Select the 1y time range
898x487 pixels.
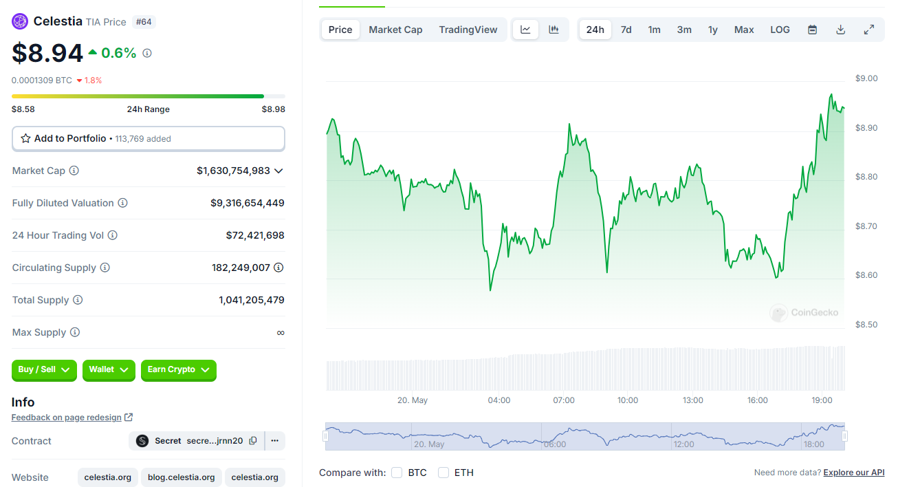click(713, 30)
